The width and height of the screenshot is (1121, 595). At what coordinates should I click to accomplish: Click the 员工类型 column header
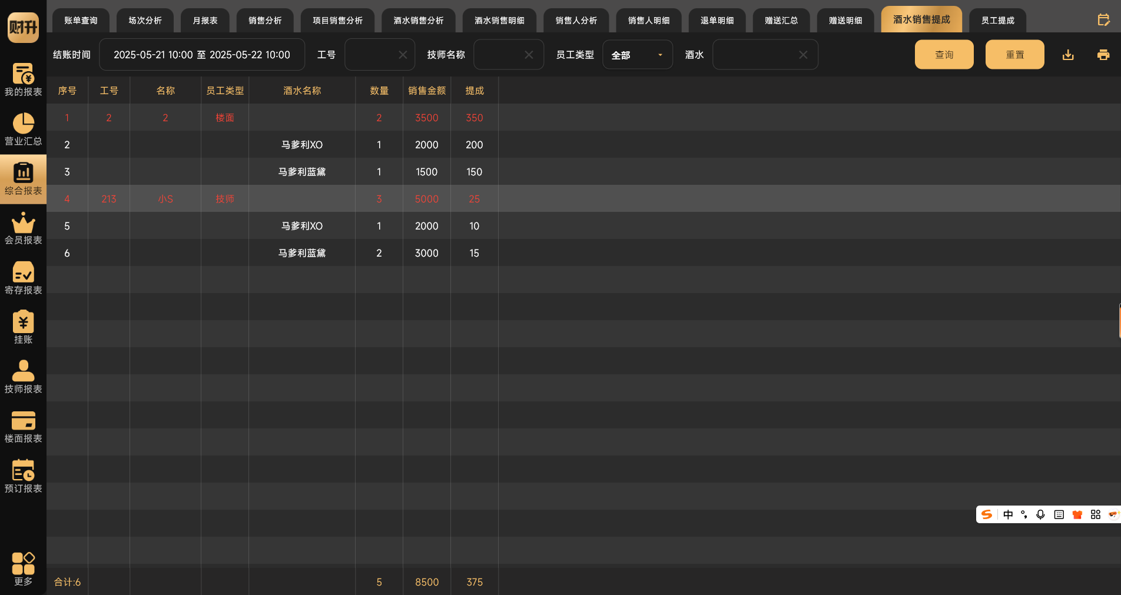[225, 91]
